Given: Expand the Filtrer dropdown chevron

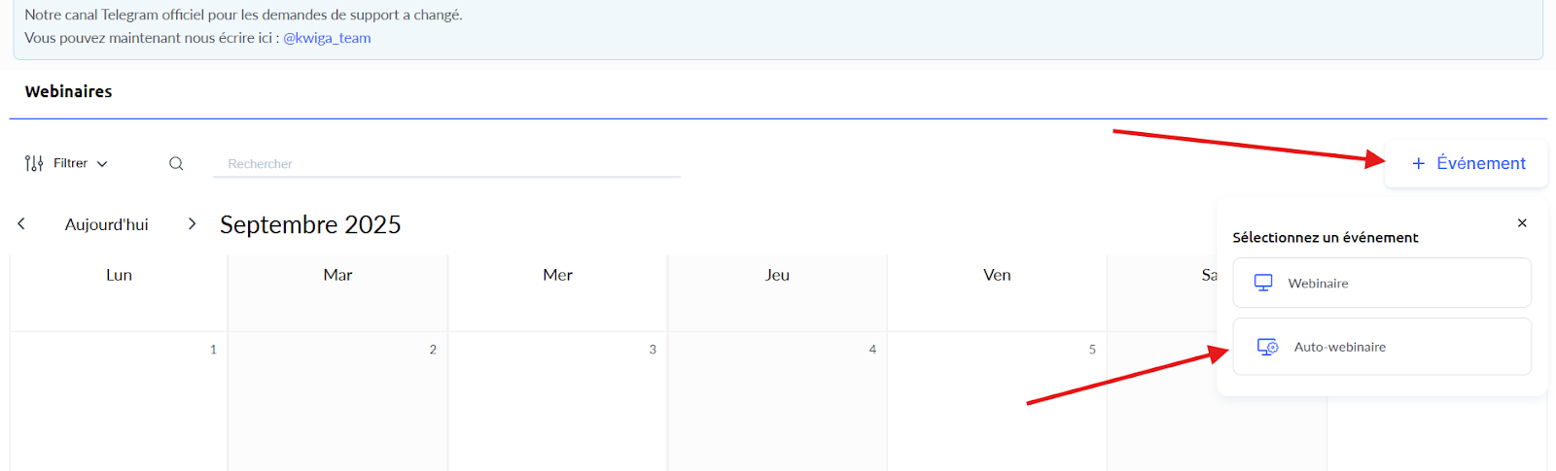Looking at the screenshot, I should [x=102, y=164].
